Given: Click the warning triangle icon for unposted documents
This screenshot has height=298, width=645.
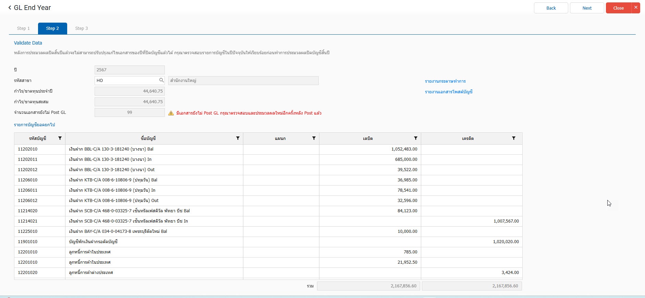Looking at the screenshot, I should (171, 113).
